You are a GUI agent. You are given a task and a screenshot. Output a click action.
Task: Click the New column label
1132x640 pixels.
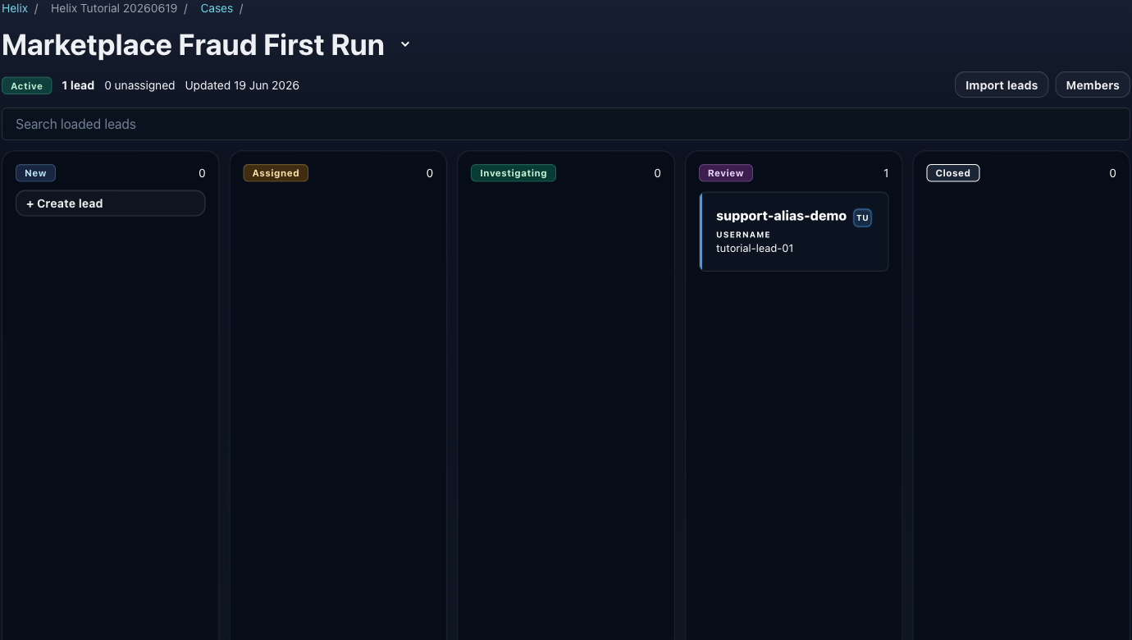pos(35,173)
